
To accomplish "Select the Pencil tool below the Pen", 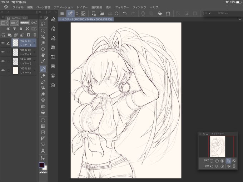I will 43,76.
